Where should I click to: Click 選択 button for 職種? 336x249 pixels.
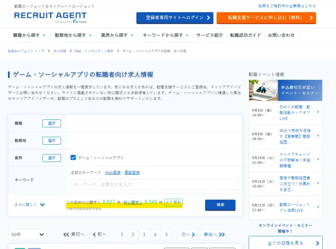coord(52,123)
